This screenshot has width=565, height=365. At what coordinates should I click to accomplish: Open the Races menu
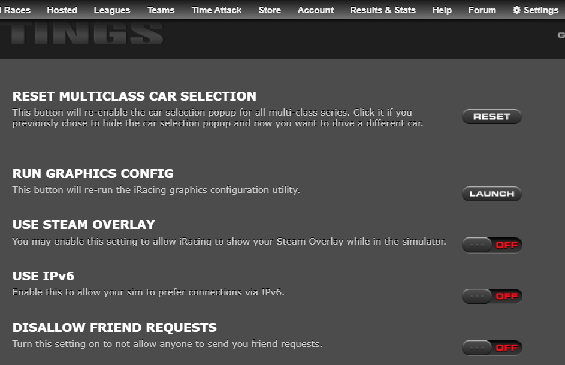click(16, 10)
